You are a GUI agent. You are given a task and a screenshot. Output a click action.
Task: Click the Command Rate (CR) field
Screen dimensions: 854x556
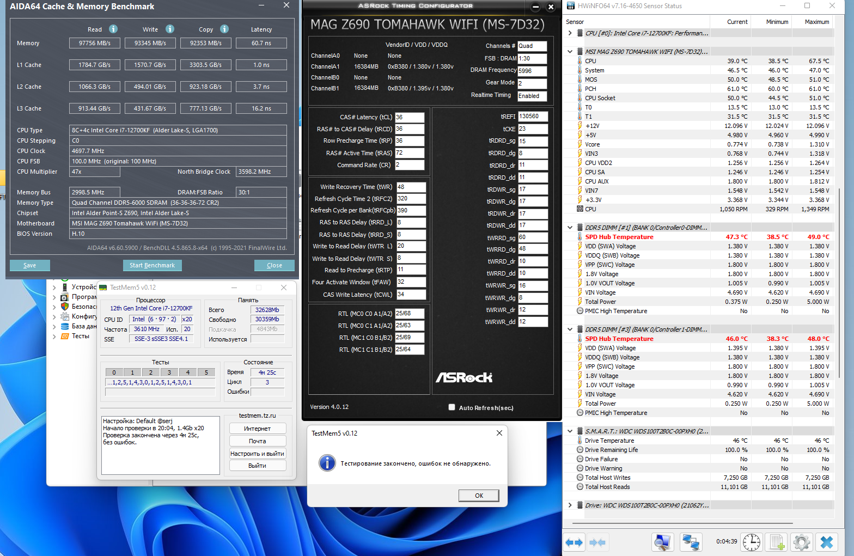410,165
